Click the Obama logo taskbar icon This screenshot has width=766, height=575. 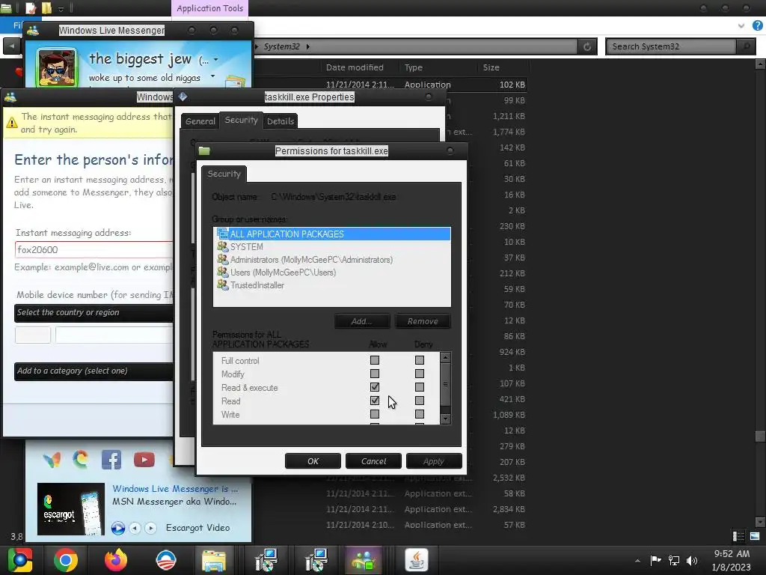[165, 560]
